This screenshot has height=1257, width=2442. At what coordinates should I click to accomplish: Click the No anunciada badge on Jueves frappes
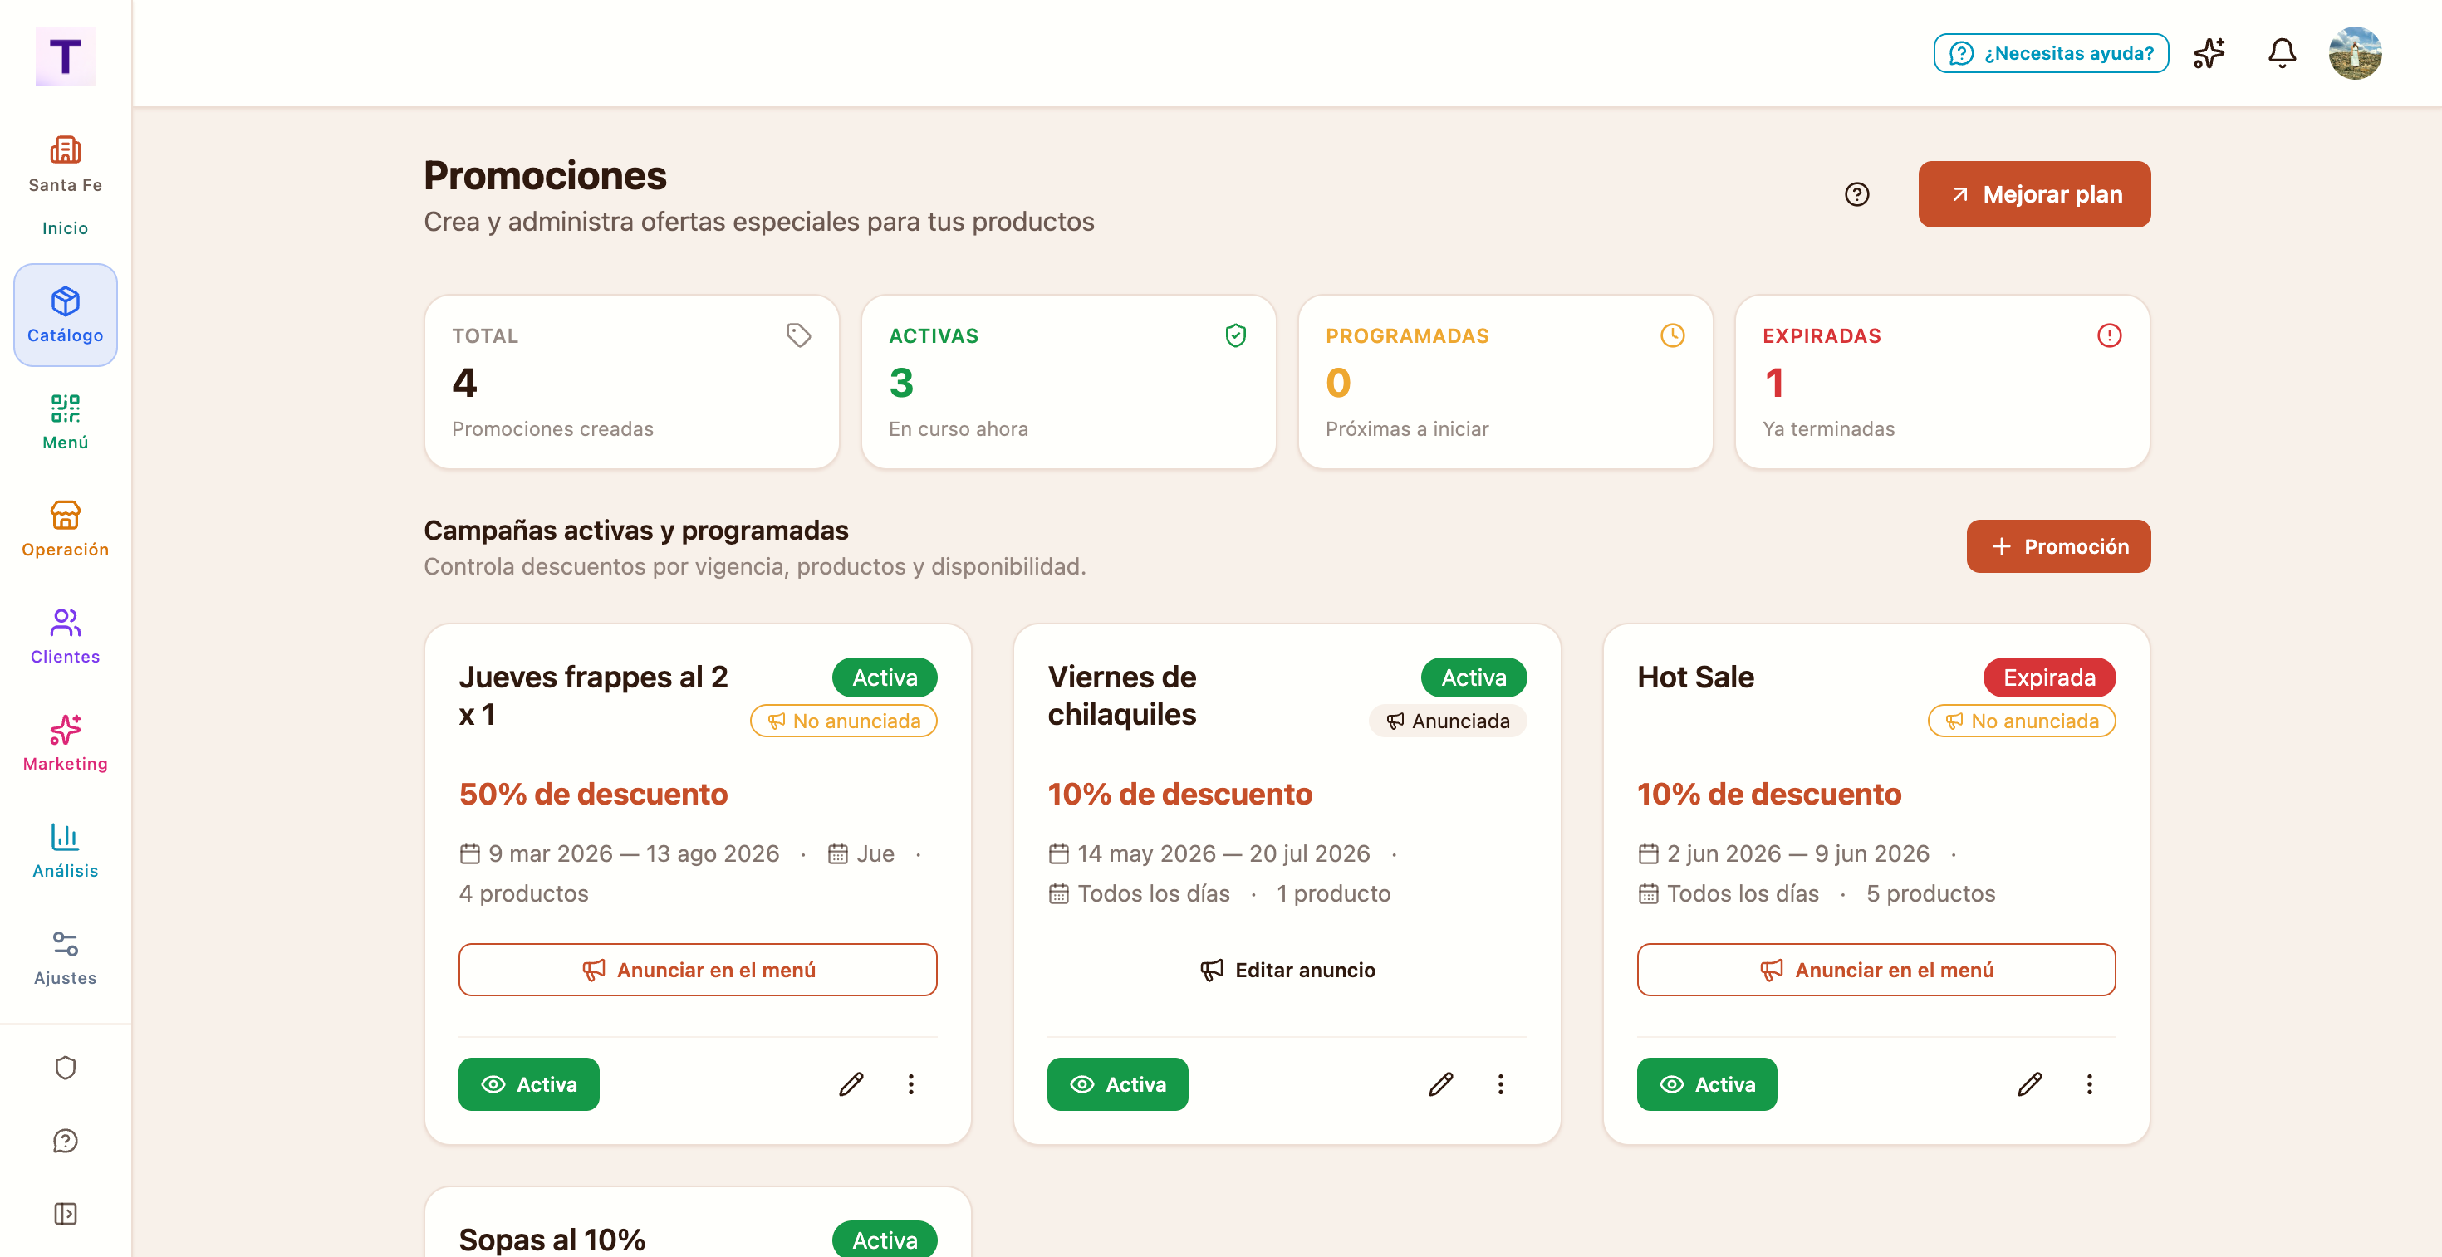pyautogui.click(x=843, y=721)
